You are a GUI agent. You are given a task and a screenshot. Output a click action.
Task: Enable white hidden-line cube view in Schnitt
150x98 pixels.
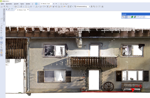129,17
